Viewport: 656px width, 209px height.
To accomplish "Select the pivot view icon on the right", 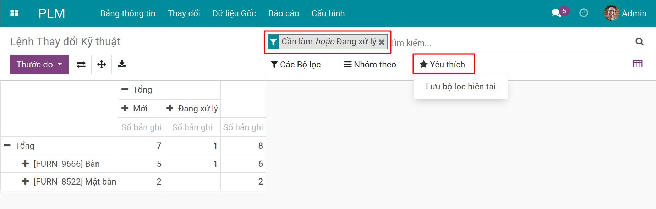I will (638, 64).
